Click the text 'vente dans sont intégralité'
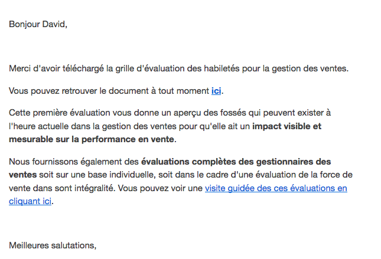 [x=61, y=188]
